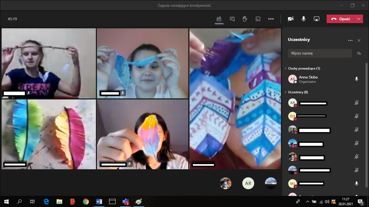The image size is (369, 207).
Task: Close the Uczestnicy side panel
Action: pyautogui.click(x=359, y=41)
